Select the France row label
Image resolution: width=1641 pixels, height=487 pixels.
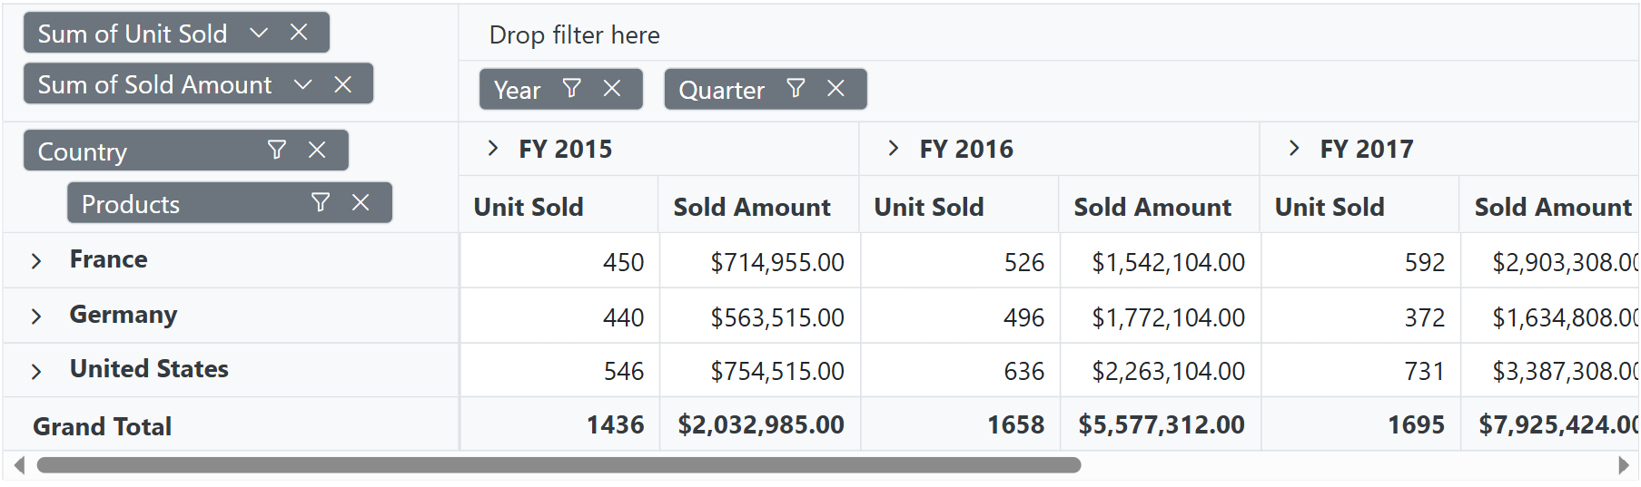click(x=108, y=259)
